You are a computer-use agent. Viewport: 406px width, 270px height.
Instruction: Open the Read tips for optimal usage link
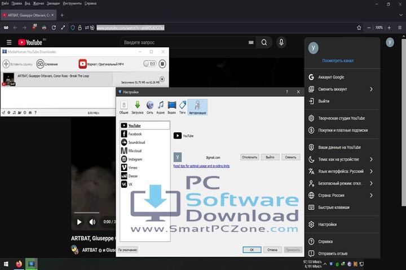coord(201,166)
